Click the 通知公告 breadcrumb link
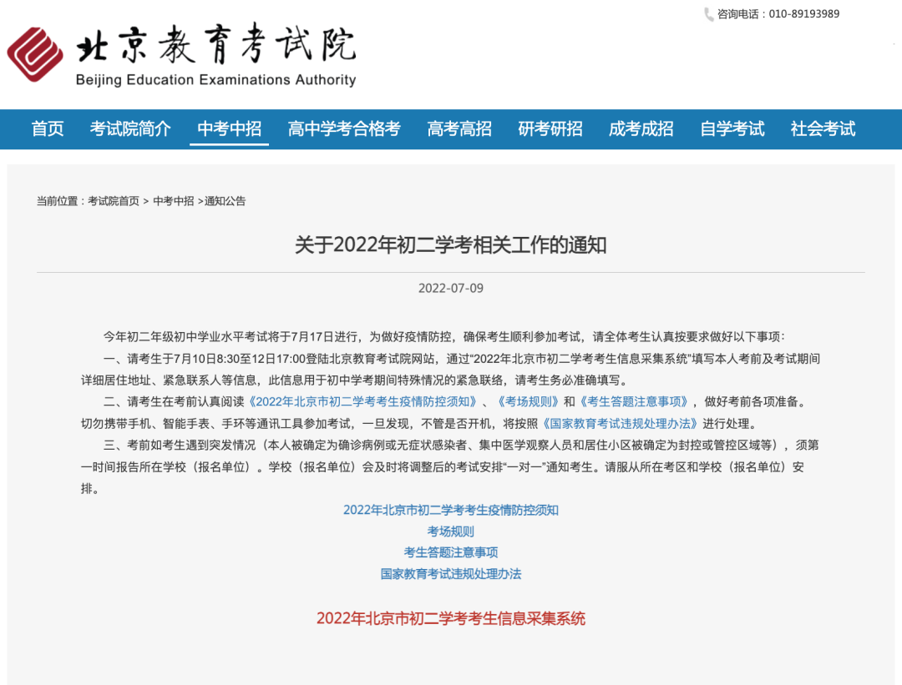Image resolution: width=902 pixels, height=685 pixels. [x=225, y=201]
